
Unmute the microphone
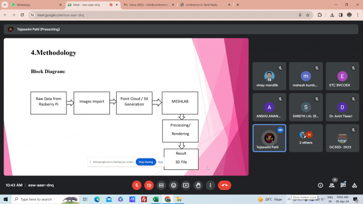[136, 185]
